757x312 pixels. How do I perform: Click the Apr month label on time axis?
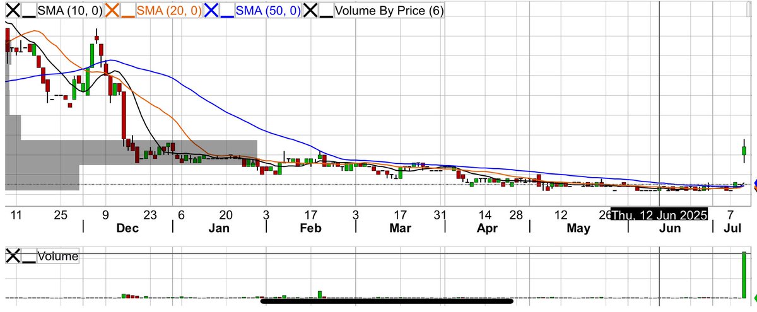point(486,229)
